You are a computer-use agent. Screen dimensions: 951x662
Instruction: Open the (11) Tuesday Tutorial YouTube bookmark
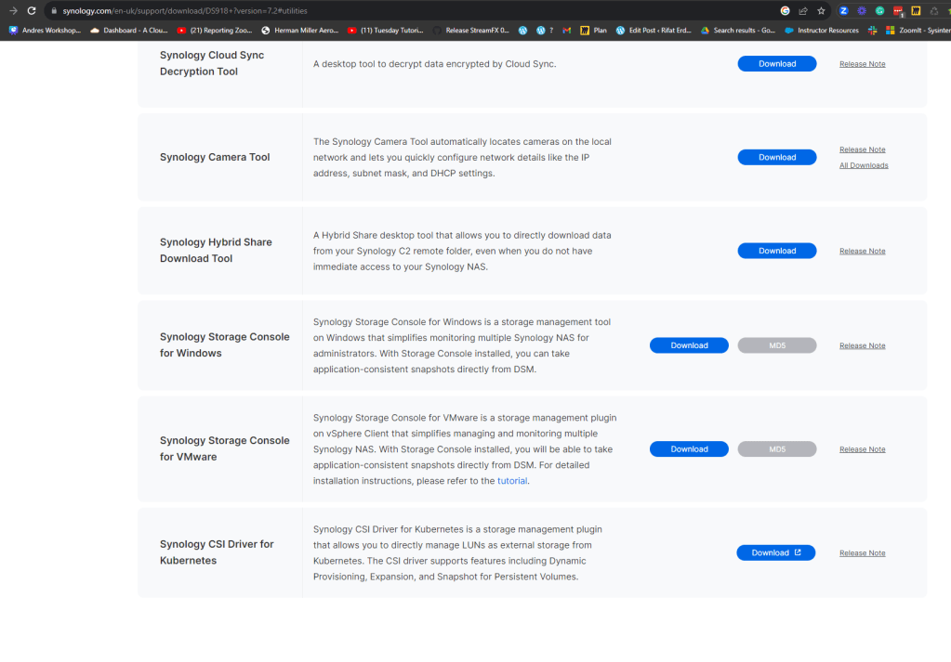386,31
